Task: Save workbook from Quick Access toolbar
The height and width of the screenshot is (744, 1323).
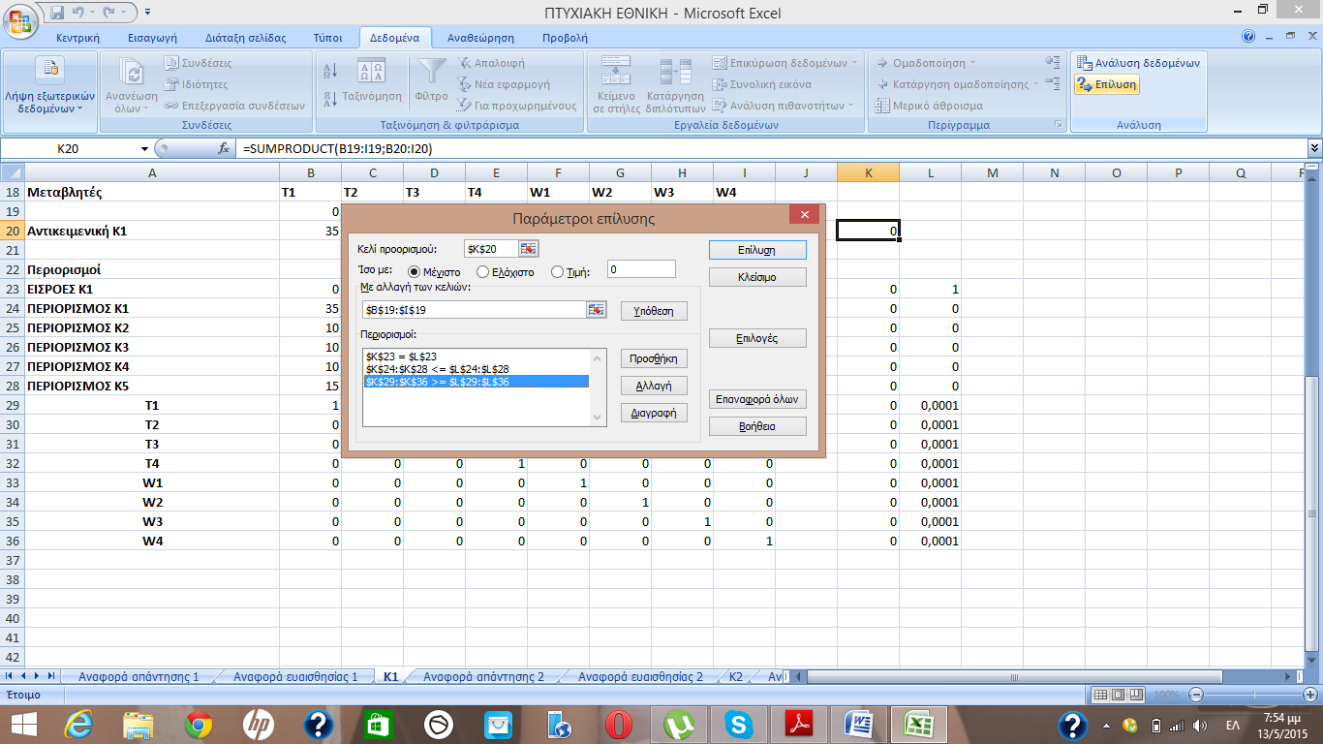Action: point(57,13)
